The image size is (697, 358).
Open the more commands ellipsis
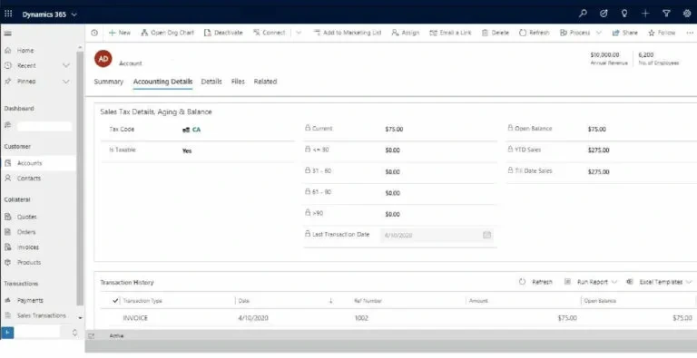(690, 33)
